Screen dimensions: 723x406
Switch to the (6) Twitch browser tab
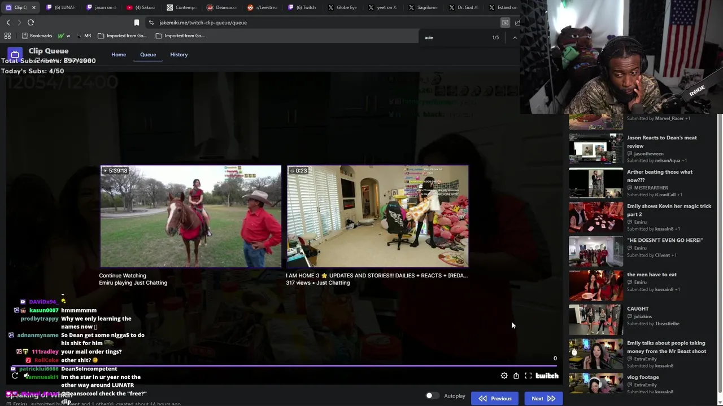coord(302,7)
